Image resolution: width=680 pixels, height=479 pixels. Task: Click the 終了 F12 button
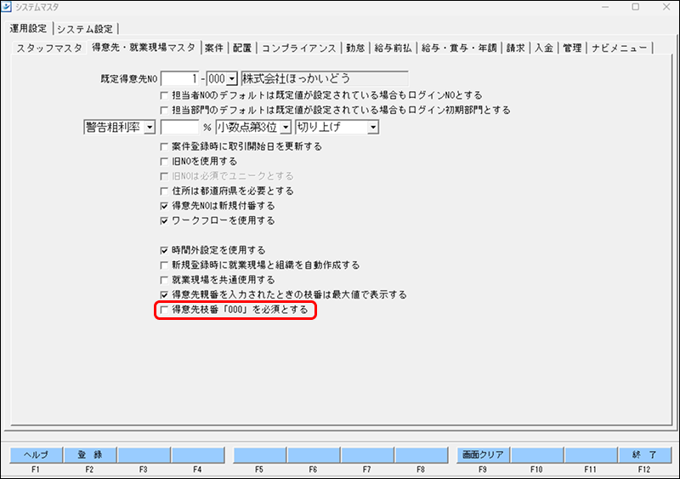click(x=645, y=454)
